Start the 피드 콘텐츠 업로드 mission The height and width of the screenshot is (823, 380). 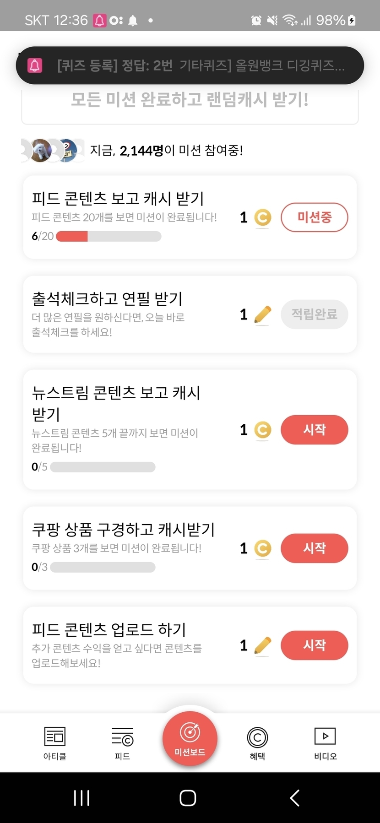(x=314, y=645)
